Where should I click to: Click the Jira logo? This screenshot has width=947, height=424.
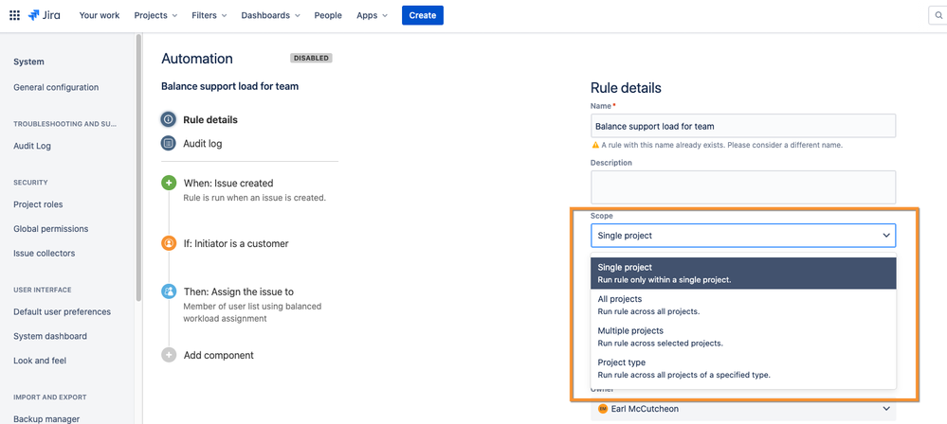coord(44,15)
